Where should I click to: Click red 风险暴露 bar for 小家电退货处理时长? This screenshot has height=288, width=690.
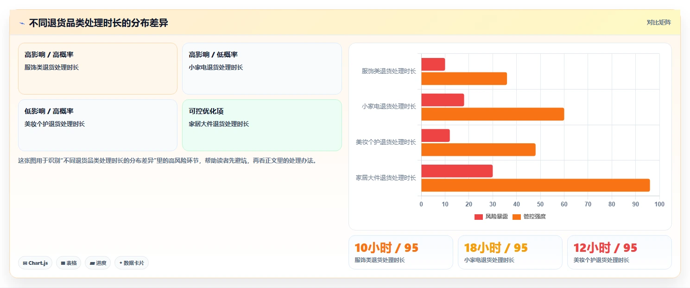(x=443, y=100)
